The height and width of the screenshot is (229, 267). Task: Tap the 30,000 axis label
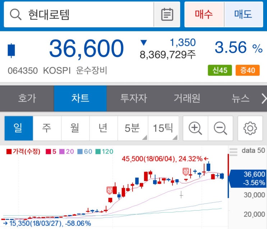(254, 195)
